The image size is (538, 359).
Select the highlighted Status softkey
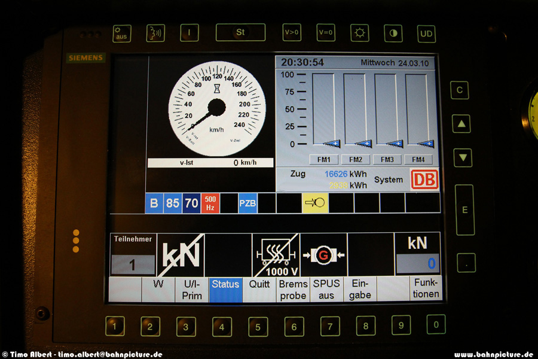[x=225, y=289]
